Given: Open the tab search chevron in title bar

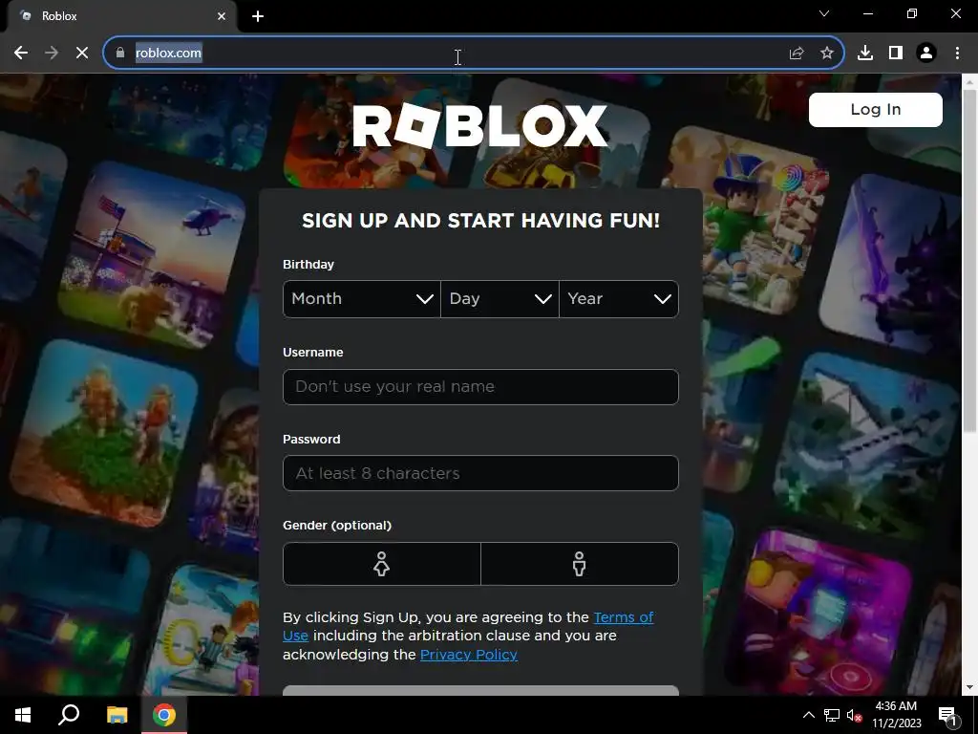Looking at the screenshot, I should coord(824,13).
